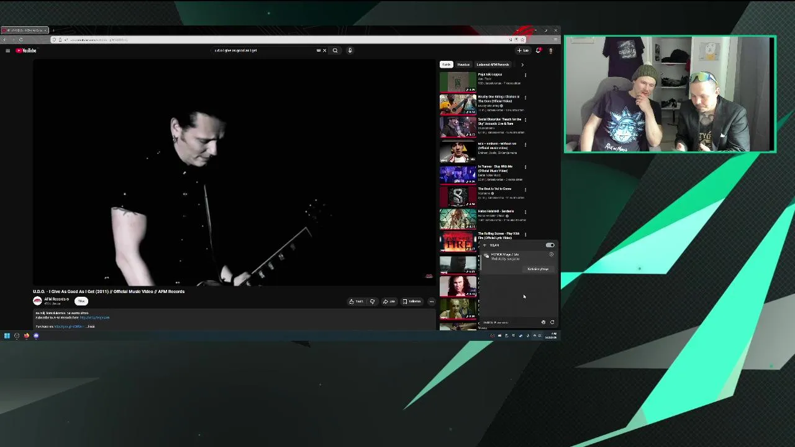Open Haloo Helsinki video thumbnail
This screenshot has width=795, height=447.
(458, 219)
